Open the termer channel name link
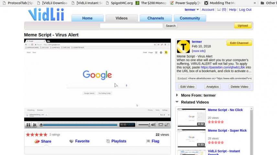 pyautogui.click(x=197, y=42)
